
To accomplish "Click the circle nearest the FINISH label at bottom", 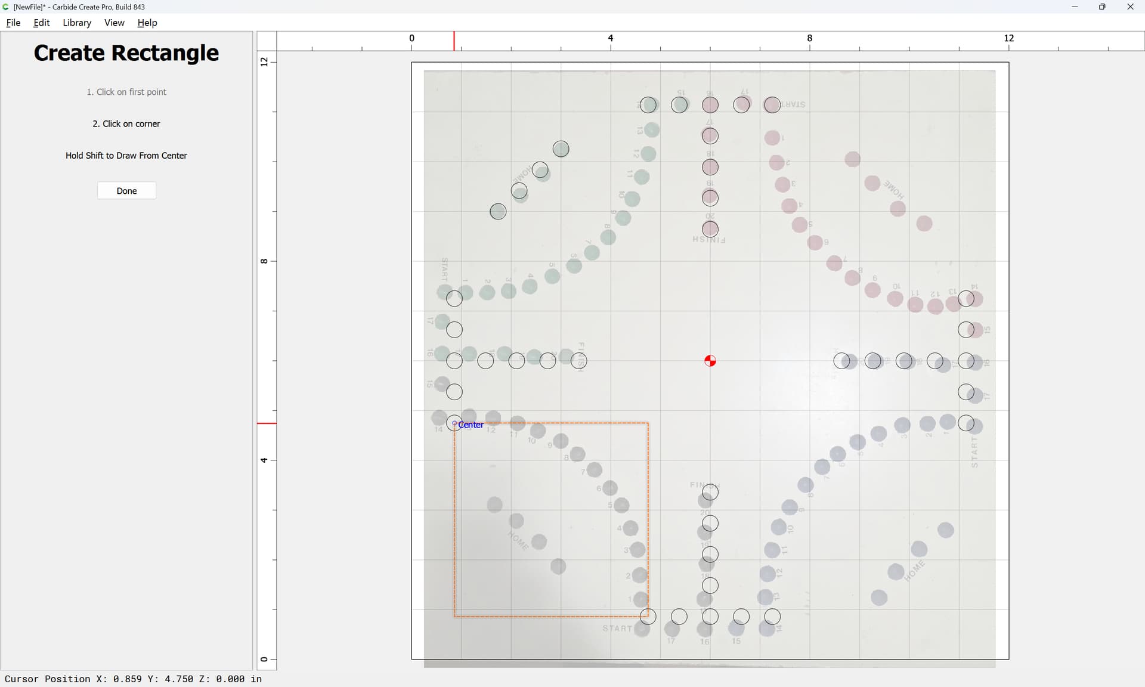I will [x=710, y=492].
